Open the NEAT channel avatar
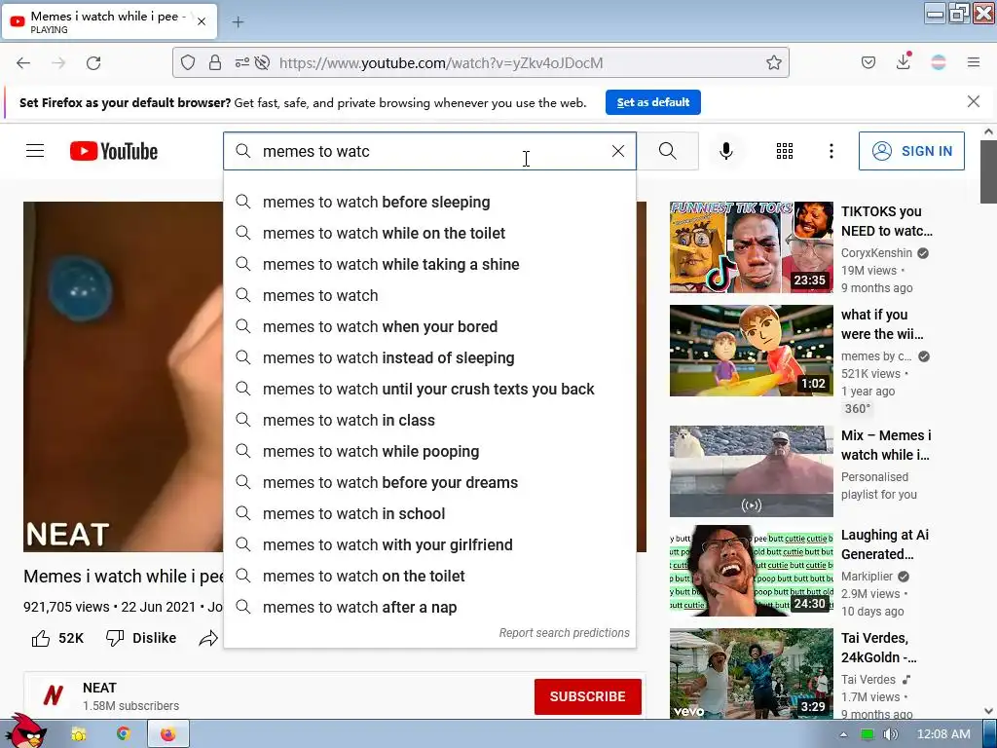Screen dimensions: 997x748 53,695
